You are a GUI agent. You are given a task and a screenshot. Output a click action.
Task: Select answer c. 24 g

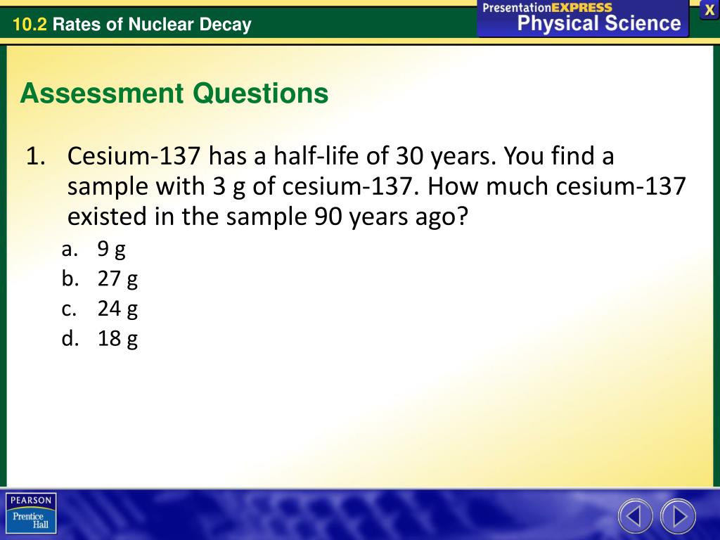tap(100, 309)
